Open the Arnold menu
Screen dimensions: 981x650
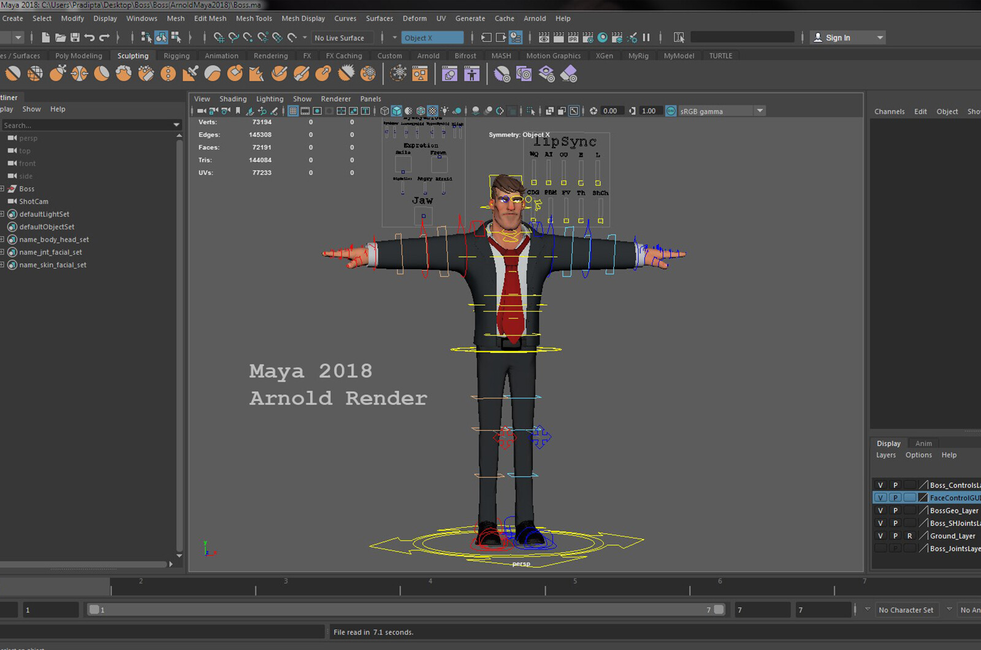[x=535, y=18]
